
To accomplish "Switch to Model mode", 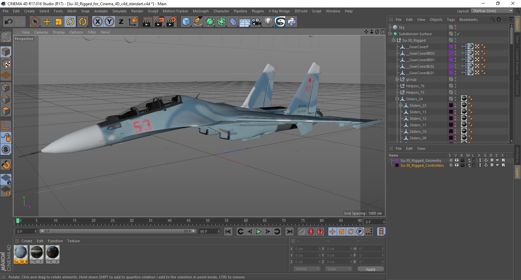I will 6,52.
